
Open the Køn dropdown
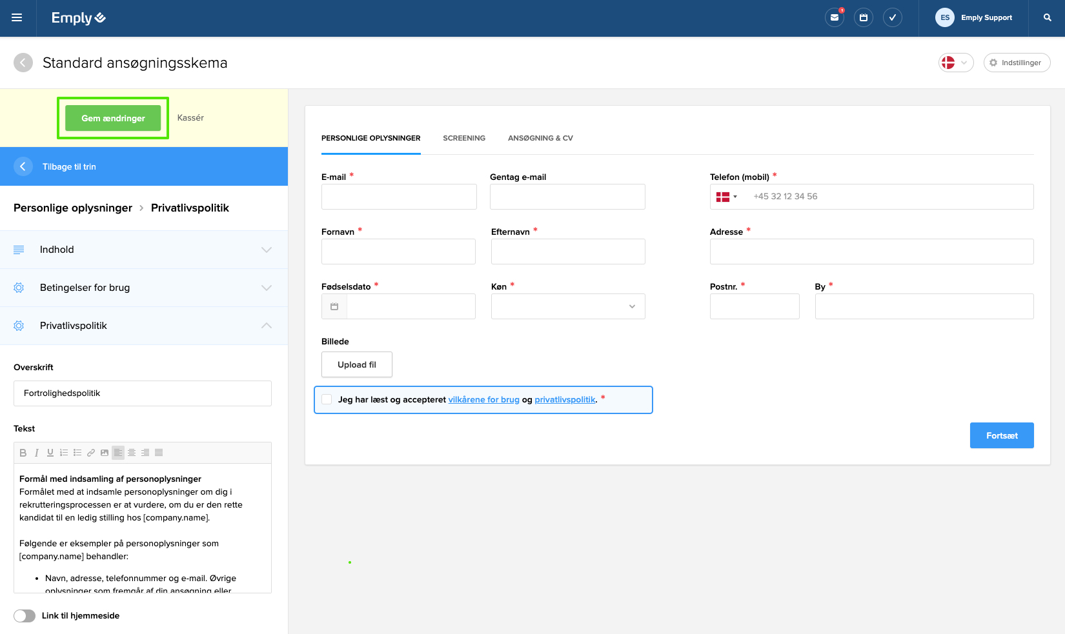click(x=568, y=306)
